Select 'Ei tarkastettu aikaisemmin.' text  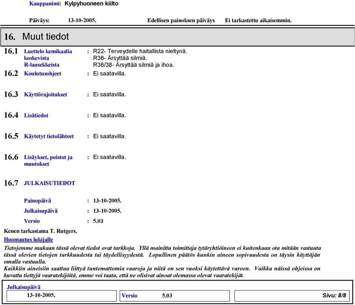click(x=258, y=20)
